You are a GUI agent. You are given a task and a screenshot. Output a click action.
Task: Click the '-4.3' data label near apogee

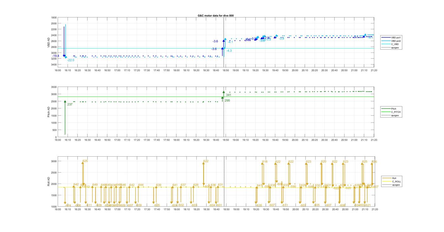pyautogui.click(x=229, y=51)
